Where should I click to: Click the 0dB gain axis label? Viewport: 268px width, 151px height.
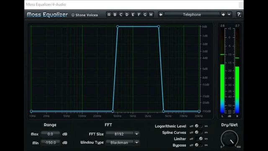205,27
